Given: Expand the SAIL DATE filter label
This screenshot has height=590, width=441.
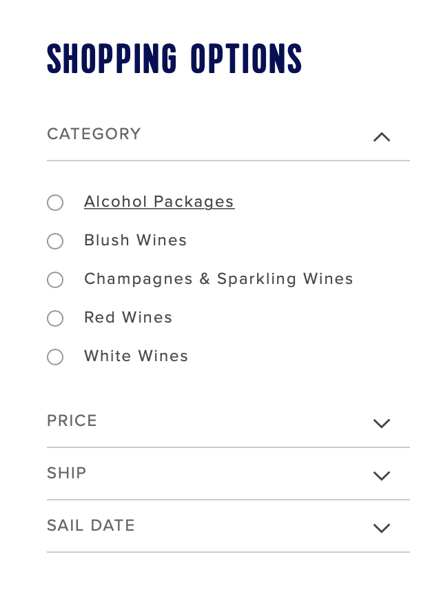Looking at the screenshot, I should 91,525.
